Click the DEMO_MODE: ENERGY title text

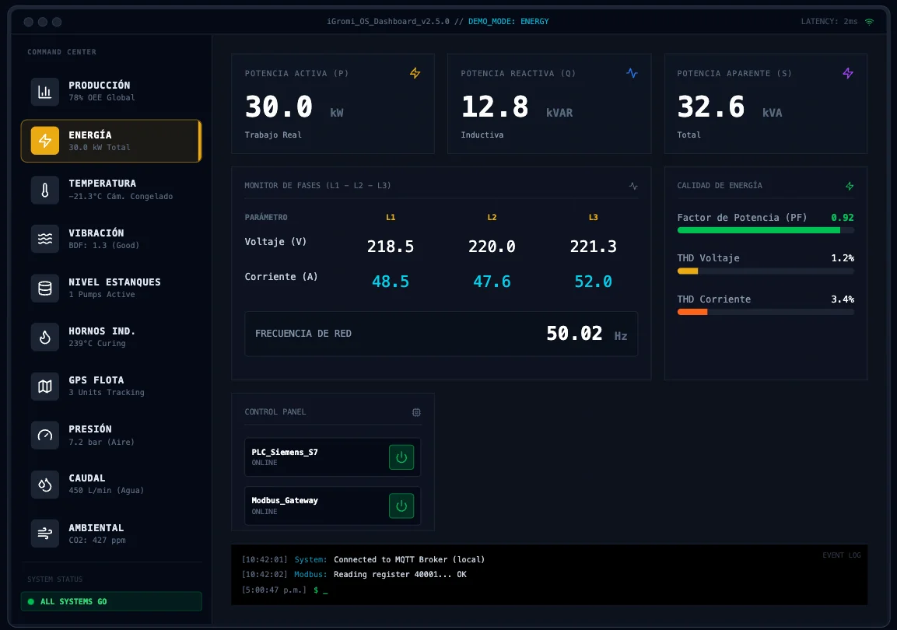(x=509, y=22)
